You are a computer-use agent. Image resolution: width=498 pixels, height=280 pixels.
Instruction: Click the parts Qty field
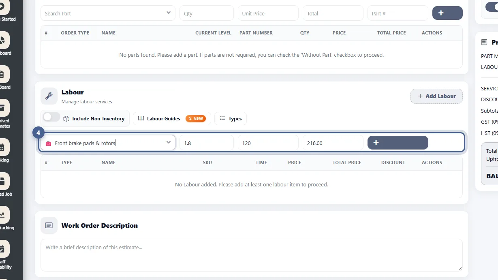coord(207,13)
